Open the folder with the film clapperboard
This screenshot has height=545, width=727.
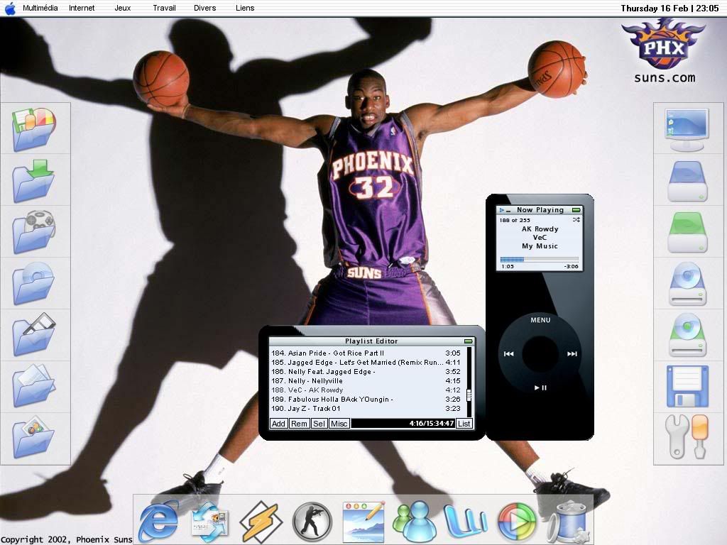tap(34, 335)
